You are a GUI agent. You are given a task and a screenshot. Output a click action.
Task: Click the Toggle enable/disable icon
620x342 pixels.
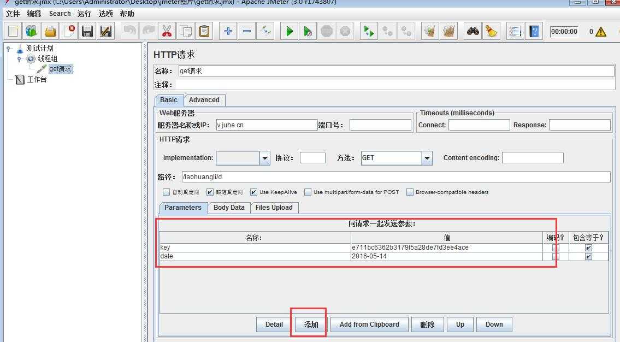click(x=265, y=31)
